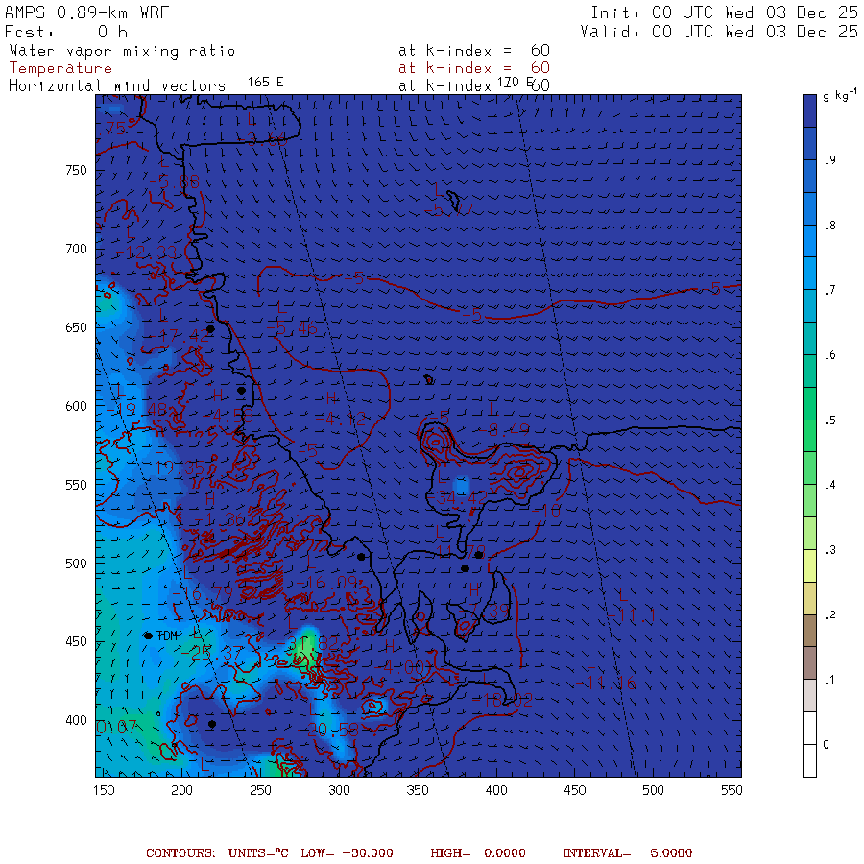Click the Valid 00 UTC Wed 03 Dec 25 line
The height and width of the screenshot is (864, 864).
(x=718, y=32)
